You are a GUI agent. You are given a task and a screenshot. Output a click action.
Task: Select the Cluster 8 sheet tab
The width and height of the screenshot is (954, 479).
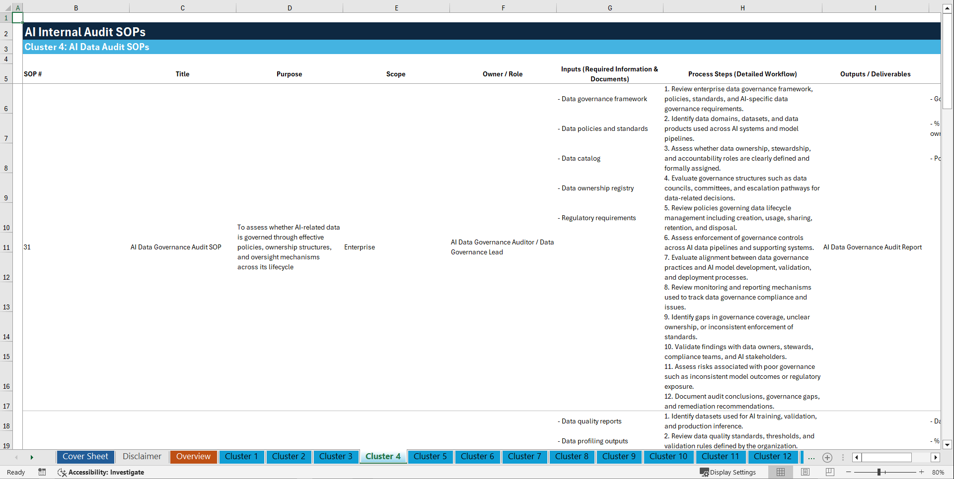click(572, 457)
